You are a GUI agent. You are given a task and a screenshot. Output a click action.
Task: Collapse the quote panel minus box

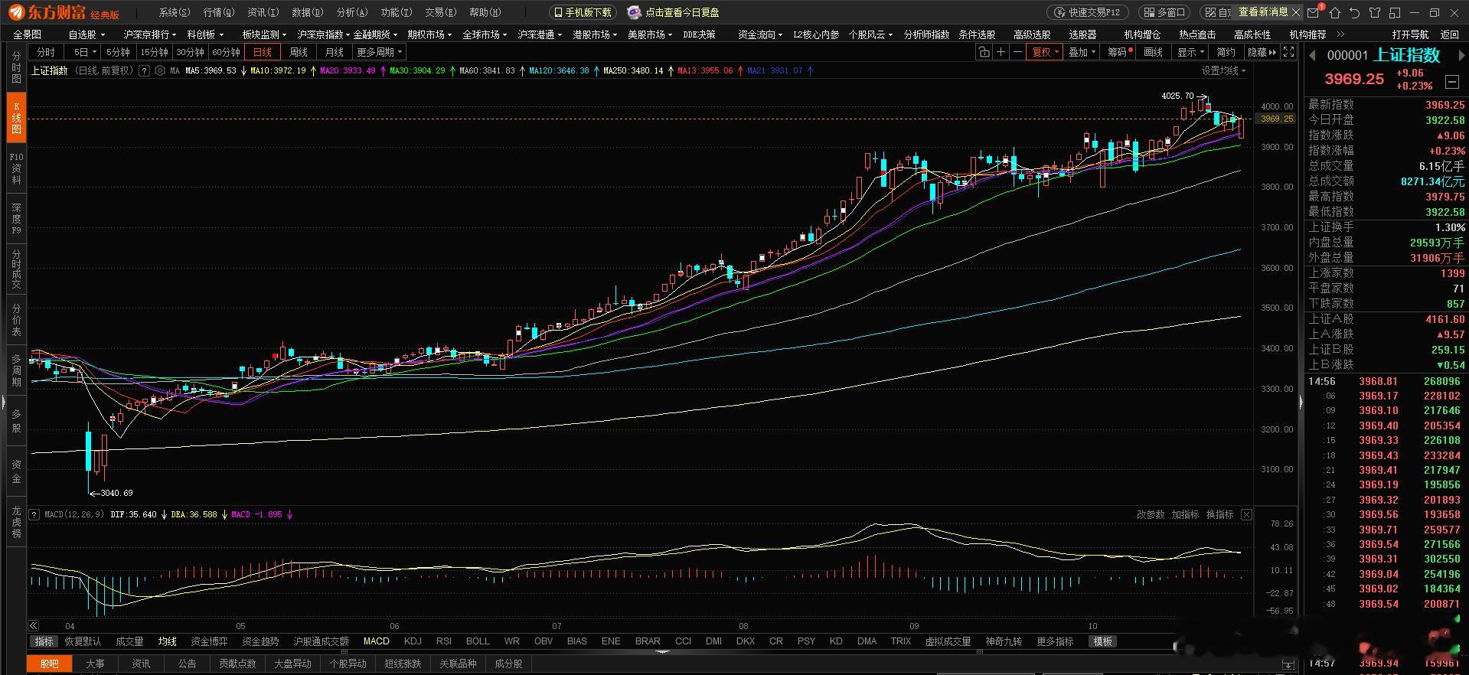pyautogui.click(x=1452, y=81)
